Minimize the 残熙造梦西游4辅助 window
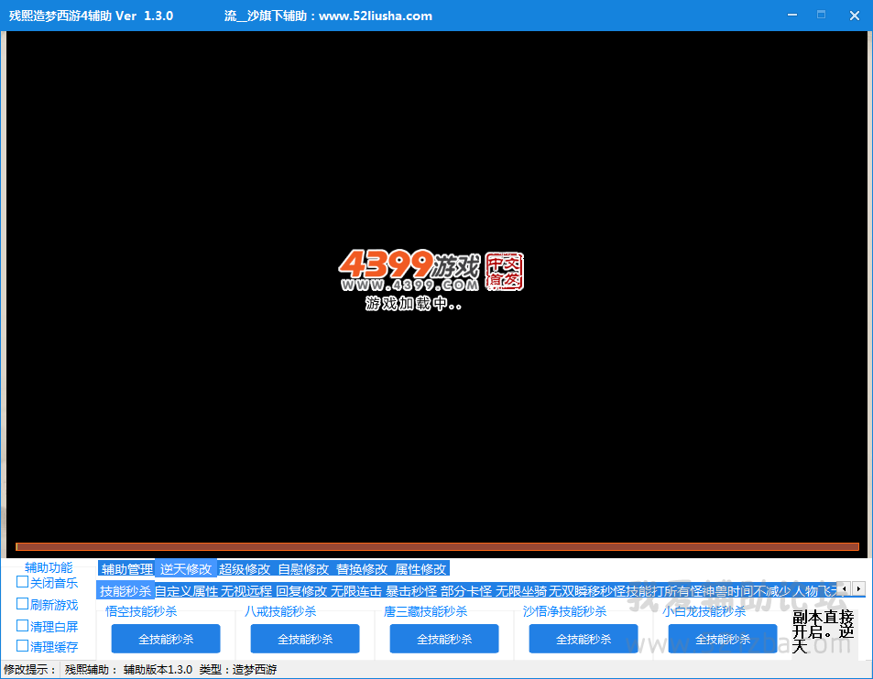The width and height of the screenshot is (873, 679). click(792, 15)
